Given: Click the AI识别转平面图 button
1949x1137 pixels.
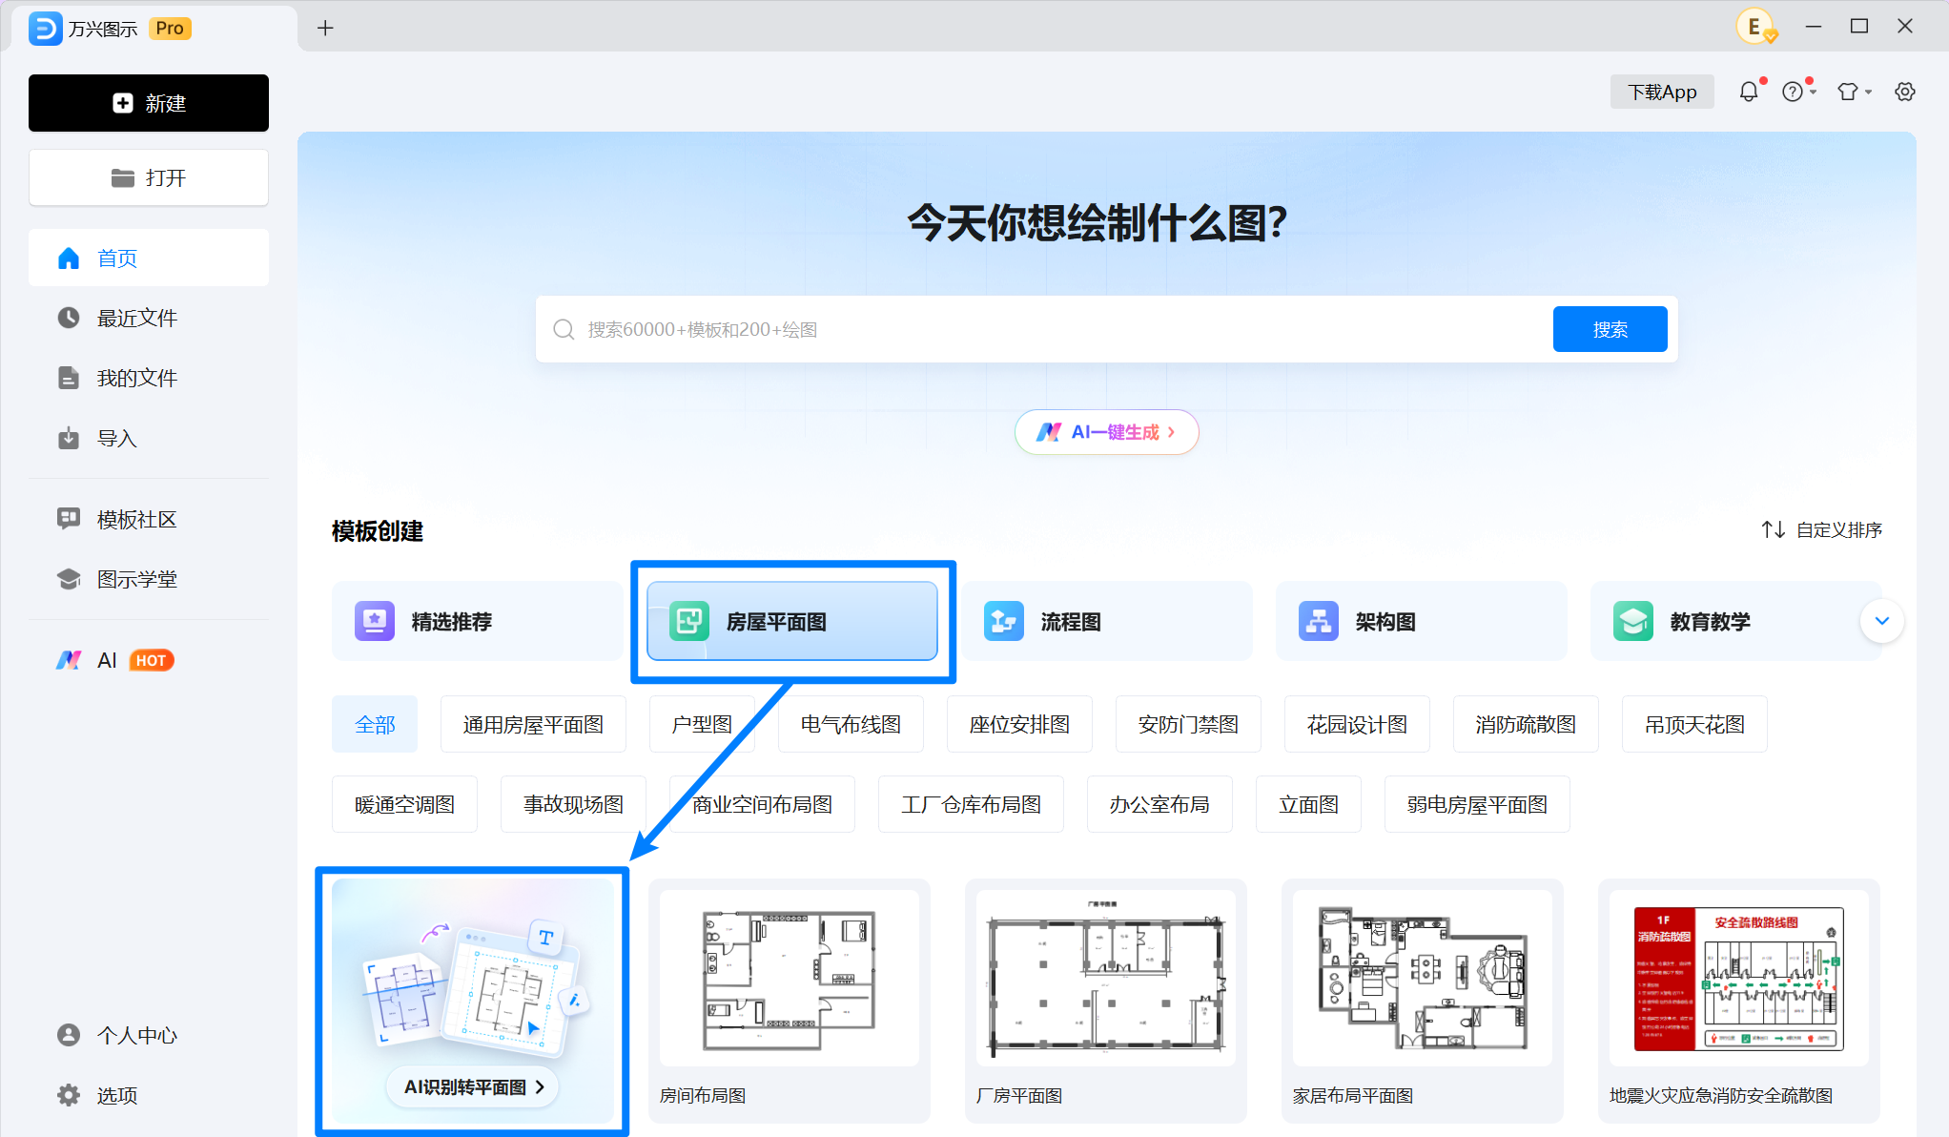Looking at the screenshot, I should pyautogui.click(x=473, y=1086).
